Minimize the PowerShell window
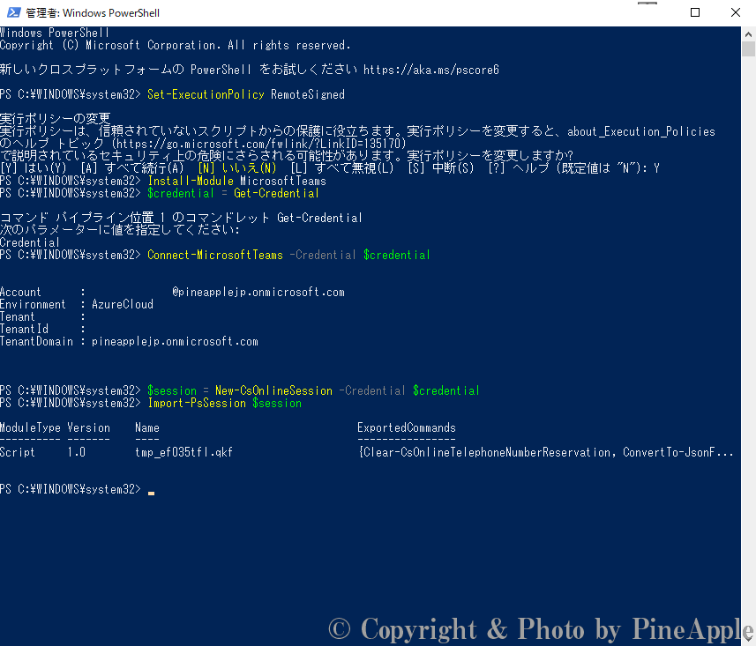Viewport: 756px width, 646px height. (x=654, y=12)
